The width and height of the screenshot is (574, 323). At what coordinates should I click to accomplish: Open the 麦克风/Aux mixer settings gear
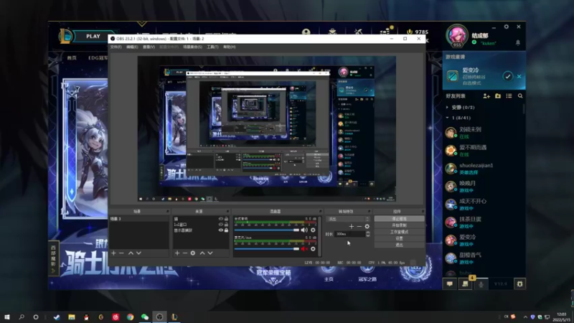[313, 249]
